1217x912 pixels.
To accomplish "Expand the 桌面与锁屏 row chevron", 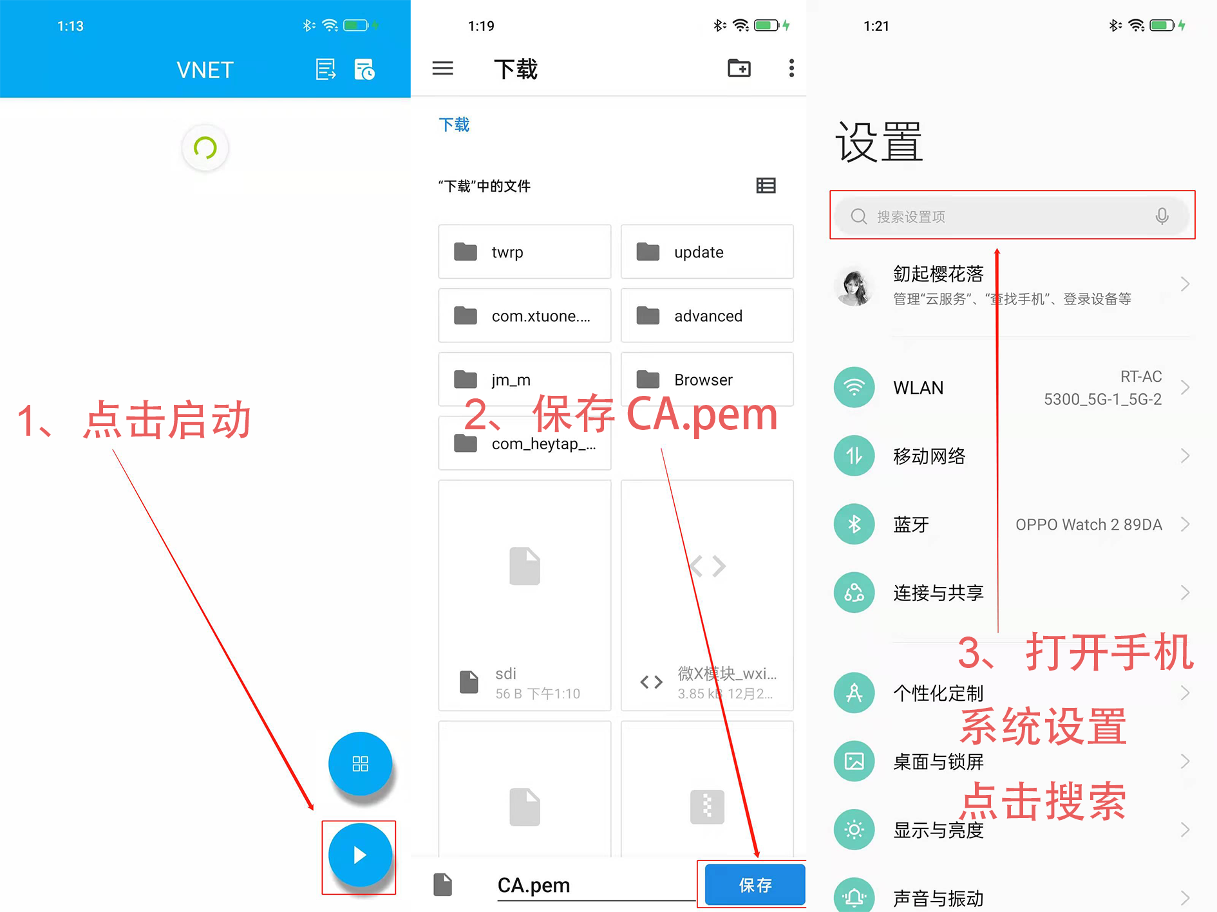I will (x=1185, y=761).
